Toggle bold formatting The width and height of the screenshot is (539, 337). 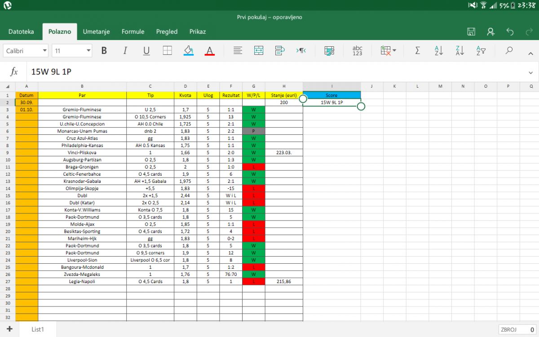(104, 51)
